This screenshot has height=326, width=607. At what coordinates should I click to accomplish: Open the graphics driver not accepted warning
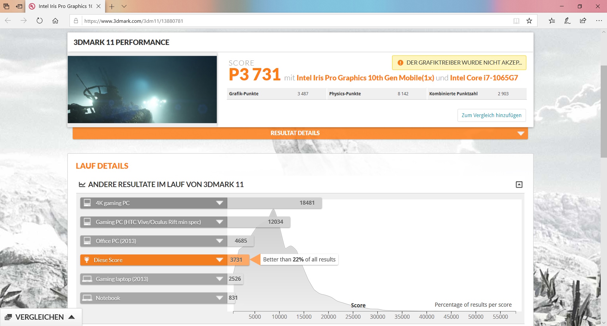pos(459,63)
